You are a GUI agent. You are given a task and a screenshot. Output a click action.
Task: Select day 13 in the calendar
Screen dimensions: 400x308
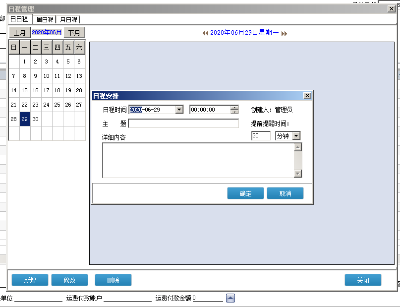pos(79,76)
